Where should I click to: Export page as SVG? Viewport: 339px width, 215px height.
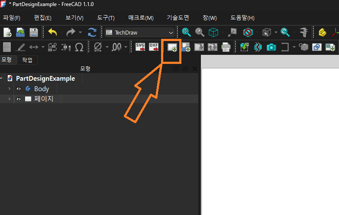pos(140,47)
